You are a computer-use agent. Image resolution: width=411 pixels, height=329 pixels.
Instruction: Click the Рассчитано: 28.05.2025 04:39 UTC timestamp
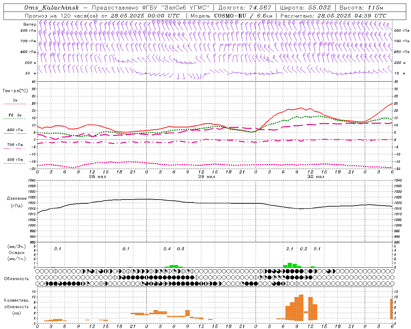(x=333, y=16)
